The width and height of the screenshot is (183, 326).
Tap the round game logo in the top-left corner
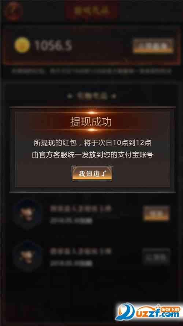click(x=13, y=10)
